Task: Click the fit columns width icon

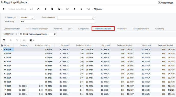Action: pos(24,40)
